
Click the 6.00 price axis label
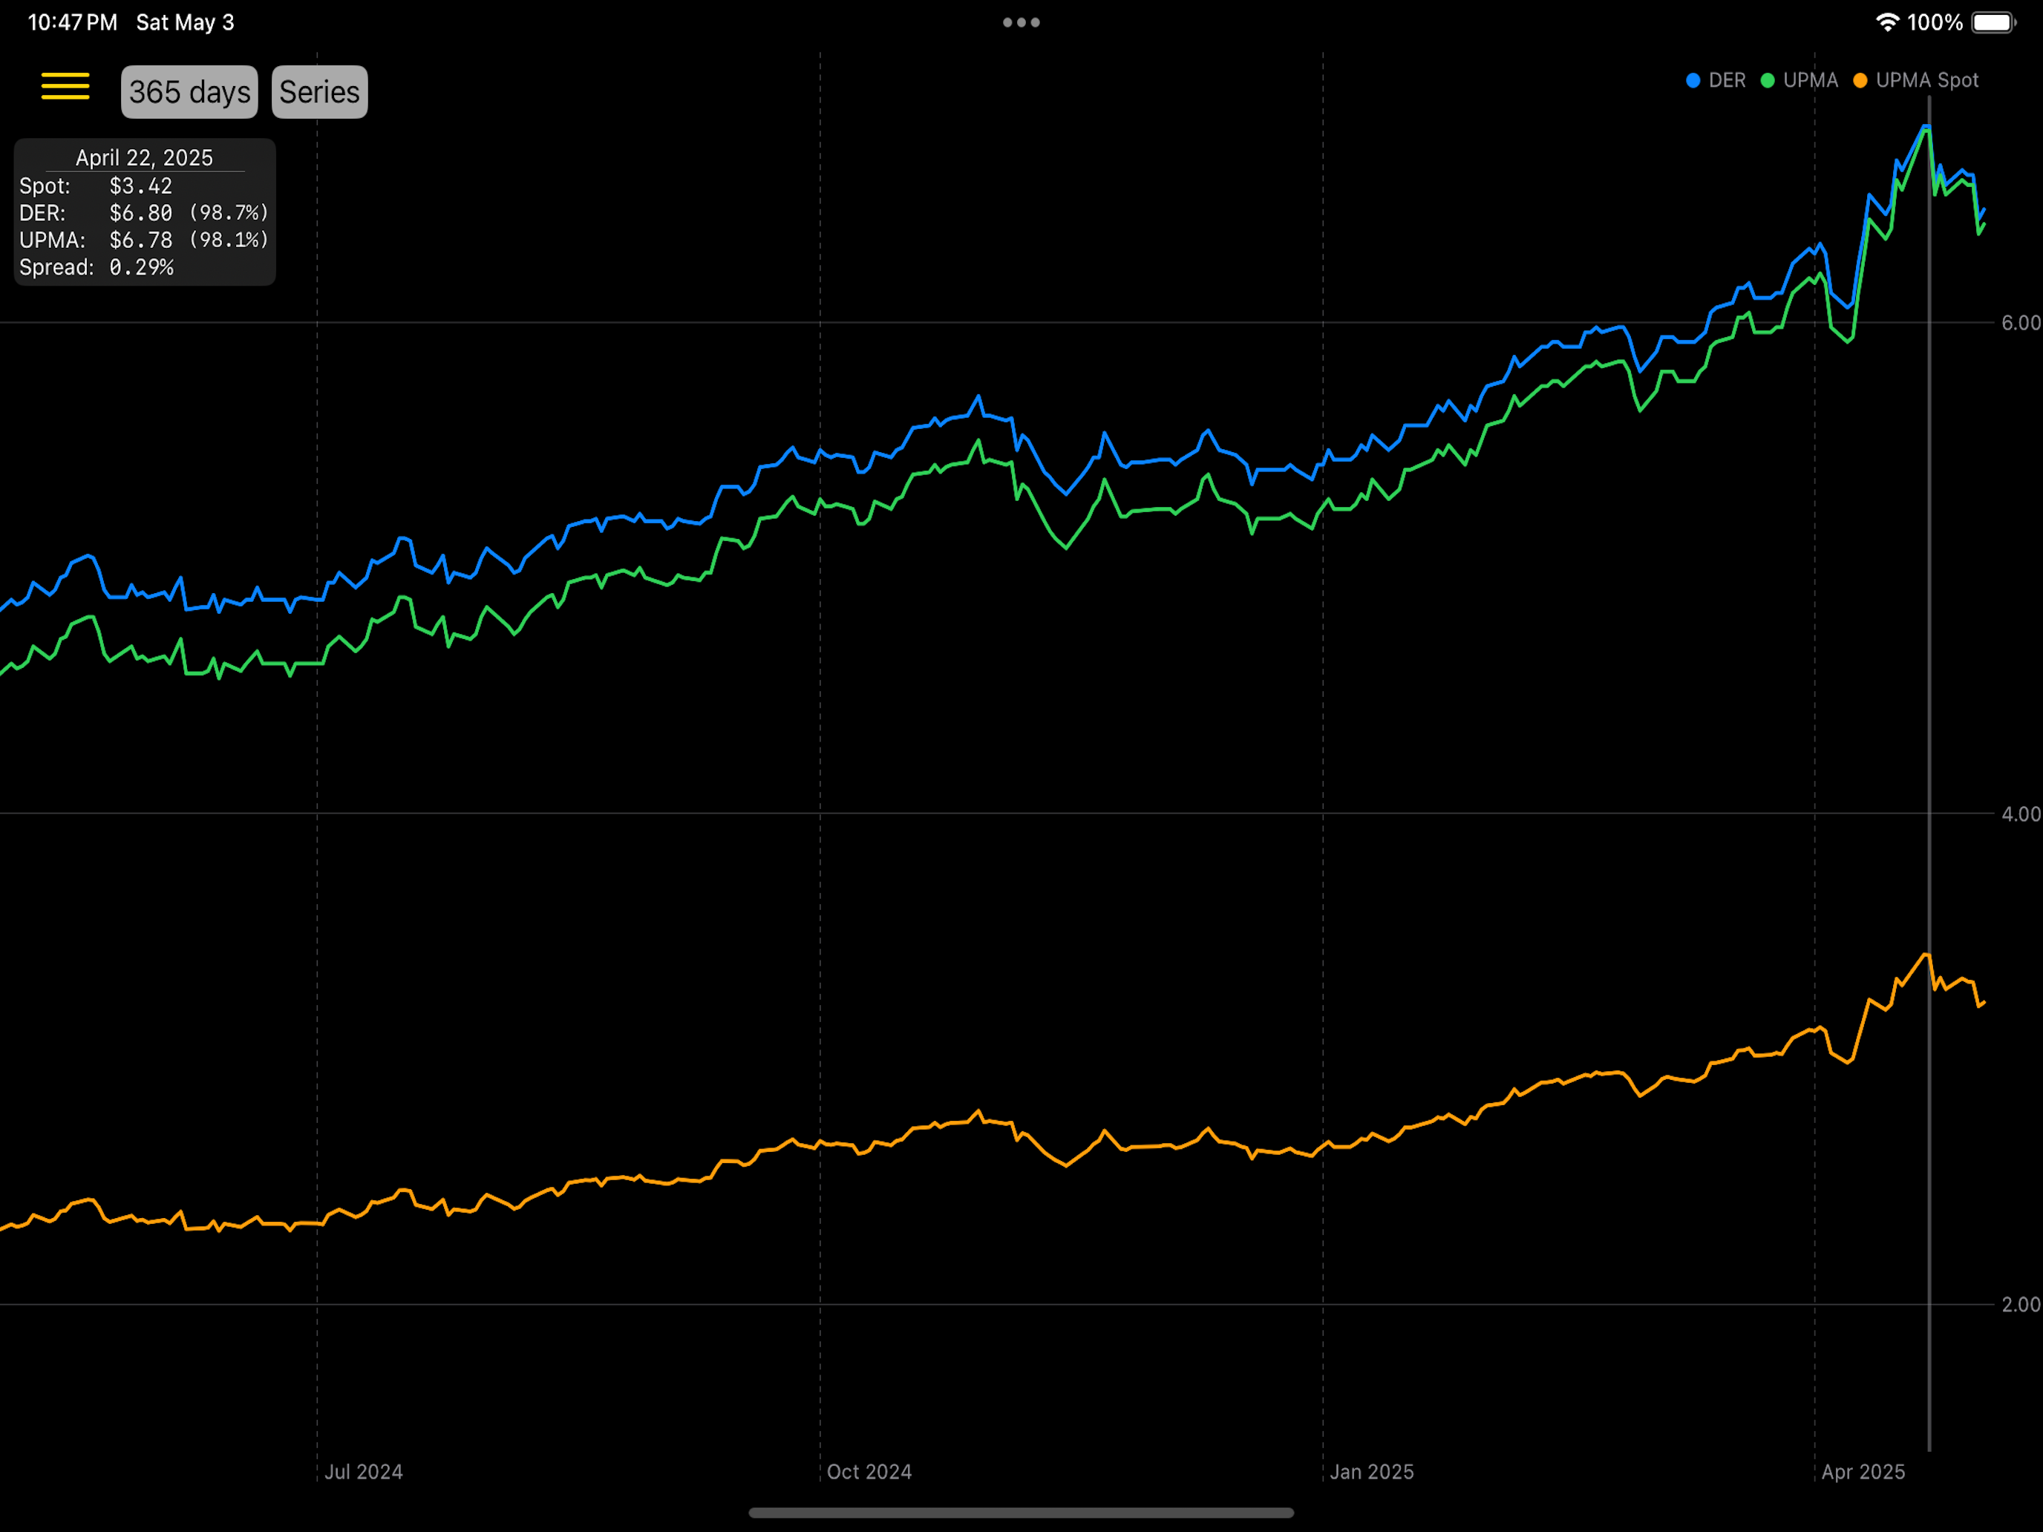pyautogui.click(x=2021, y=323)
